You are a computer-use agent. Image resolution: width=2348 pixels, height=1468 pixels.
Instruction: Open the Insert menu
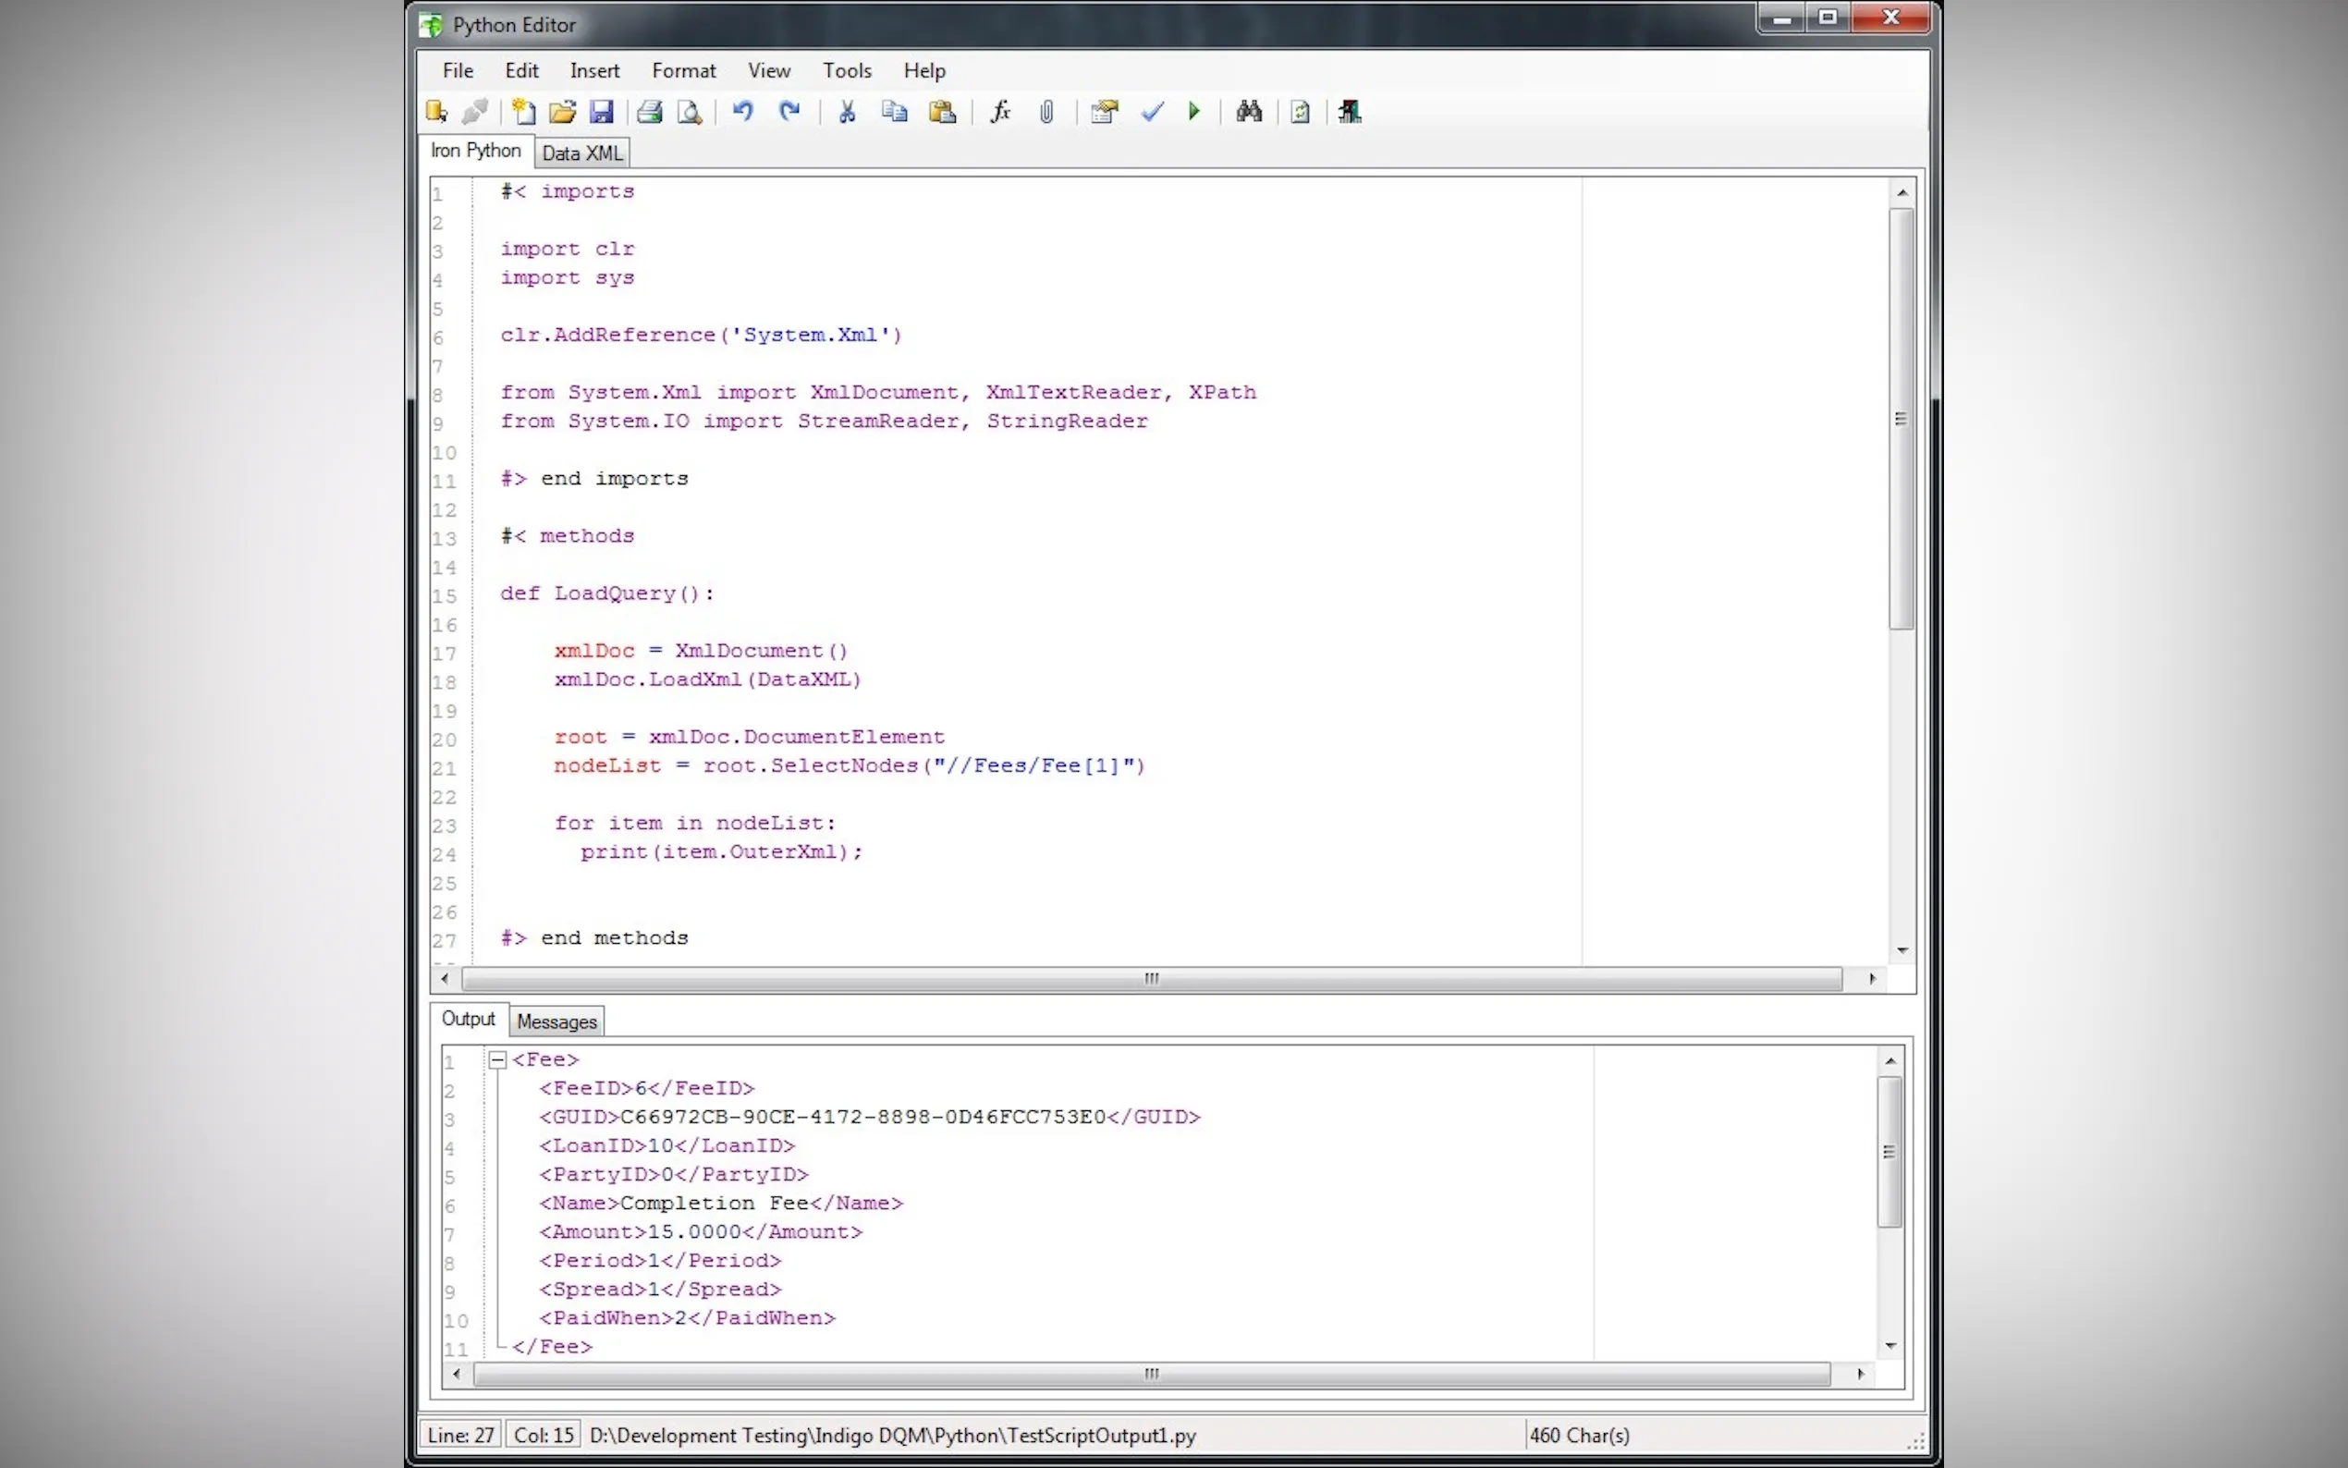(x=594, y=70)
